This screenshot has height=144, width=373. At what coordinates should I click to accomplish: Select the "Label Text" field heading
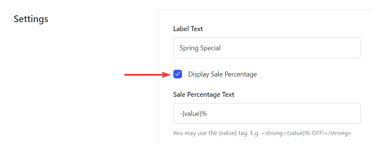[x=188, y=29]
